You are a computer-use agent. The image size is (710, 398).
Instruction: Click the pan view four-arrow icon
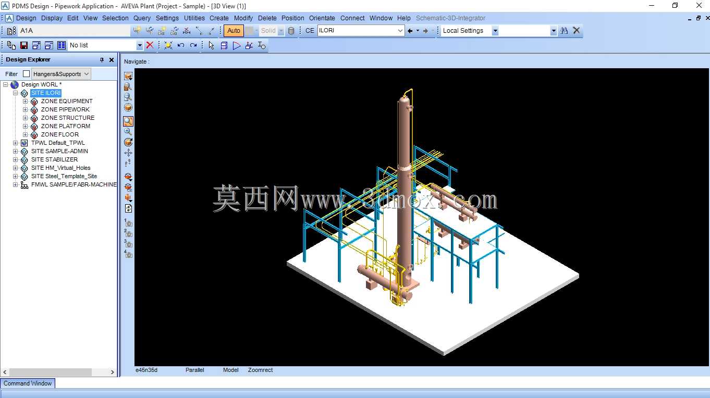coord(128,153)
